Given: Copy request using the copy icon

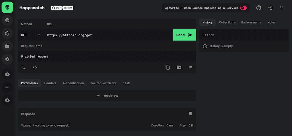Looking at the screenshot, I should 168,67.
